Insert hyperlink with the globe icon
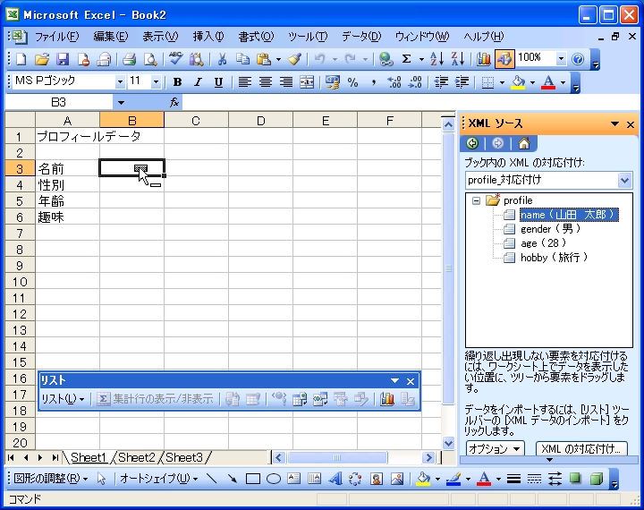 tap(386, 60)
